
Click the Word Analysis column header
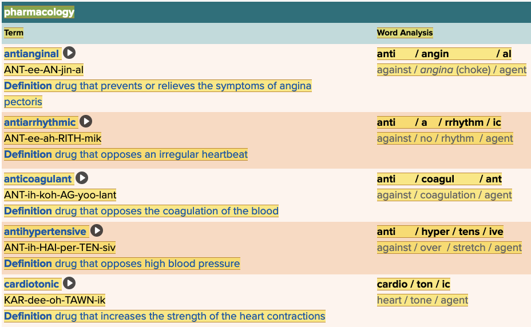pos(405,33)
